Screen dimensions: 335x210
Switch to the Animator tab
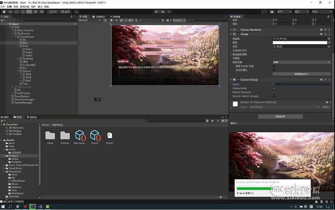tap(115, 16)
